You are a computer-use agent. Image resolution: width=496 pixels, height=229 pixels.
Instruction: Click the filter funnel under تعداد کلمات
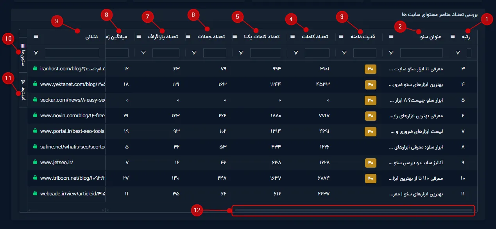click(x=296, y=52)
